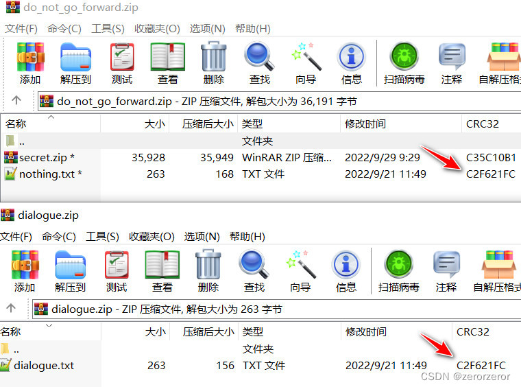Click Extract To (解压到) in do_not_go_forward.zip window
The width and height of the screenshot is (521, 387).
point(76,63)
